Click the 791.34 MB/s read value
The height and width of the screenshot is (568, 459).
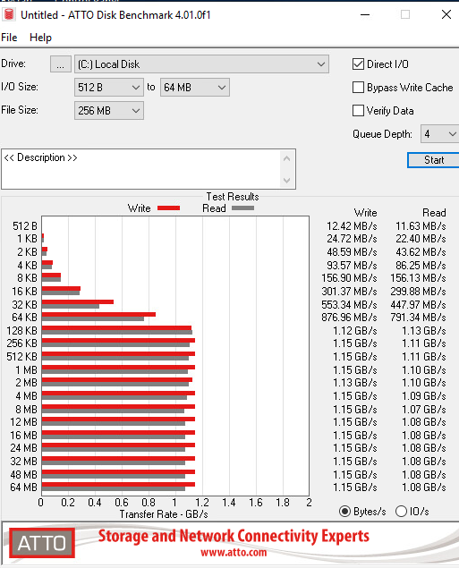pos(418,318)
